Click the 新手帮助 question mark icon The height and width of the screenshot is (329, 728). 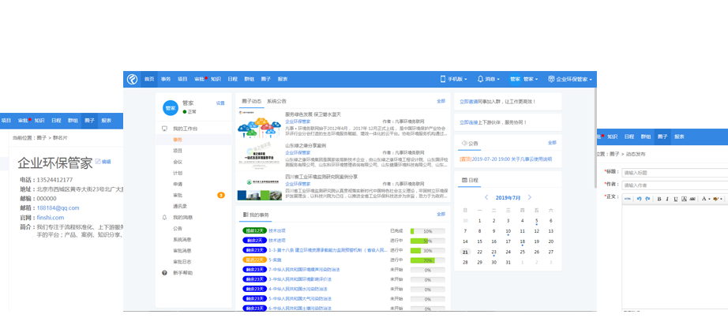[x=165, y=273]
